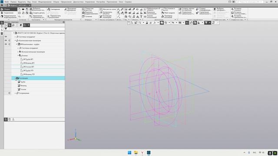This screenshot has height=156, width=278.
Task: Open Информация об объекте tool
Action: point(152,9)
